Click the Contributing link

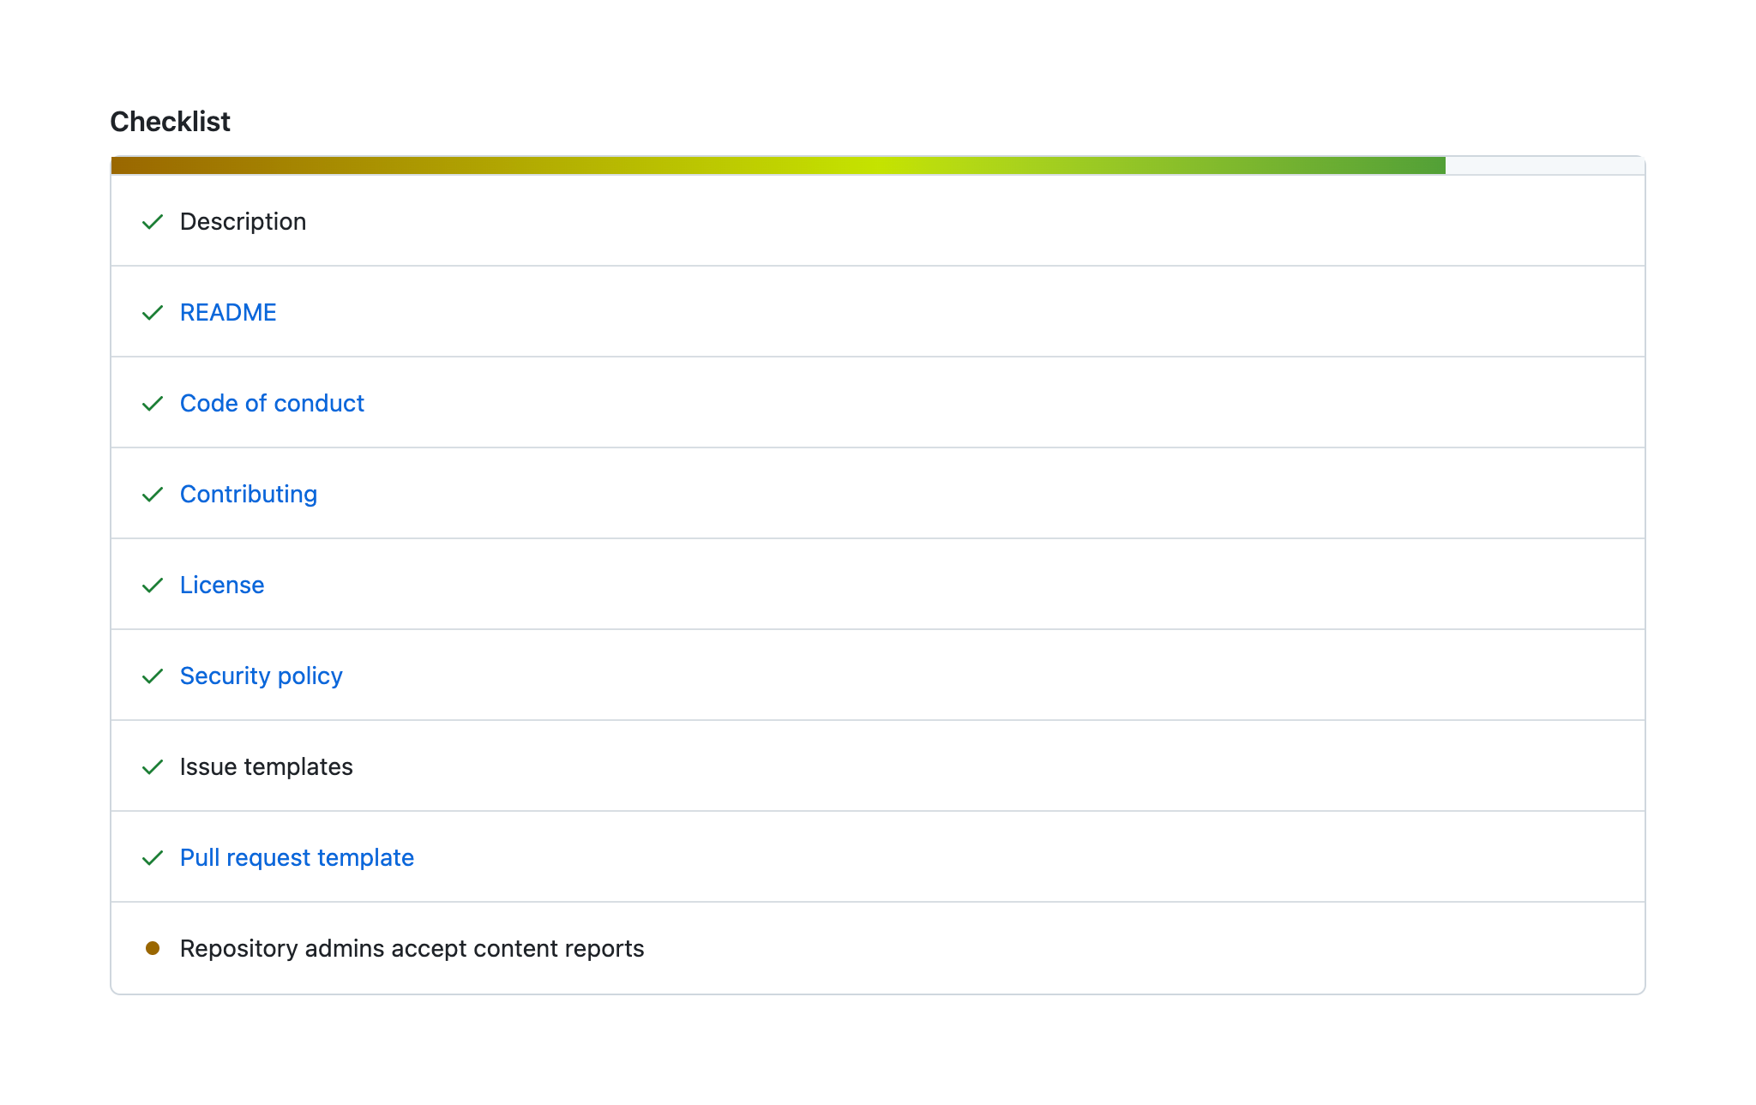coord(248,495)
